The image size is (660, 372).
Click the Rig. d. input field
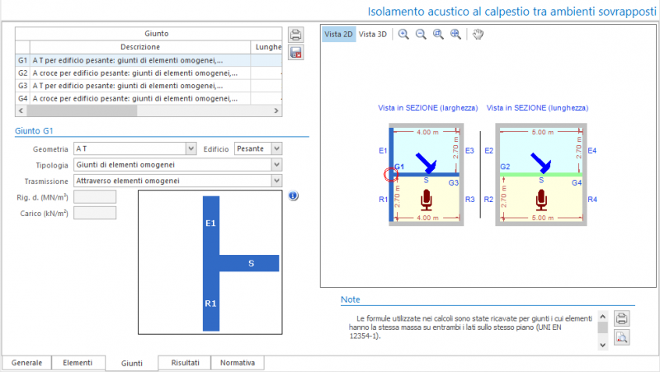pos(95,196)
